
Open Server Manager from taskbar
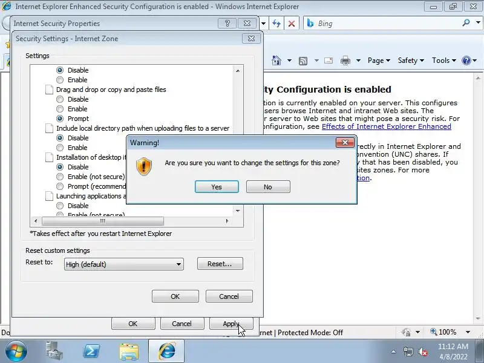click(54, 352)
